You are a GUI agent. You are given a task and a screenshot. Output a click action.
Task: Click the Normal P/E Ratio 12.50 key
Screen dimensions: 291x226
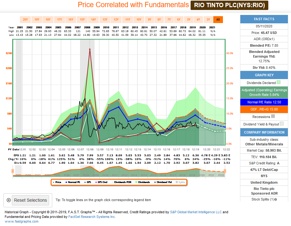pyautogui.click(x=264, y=102)
